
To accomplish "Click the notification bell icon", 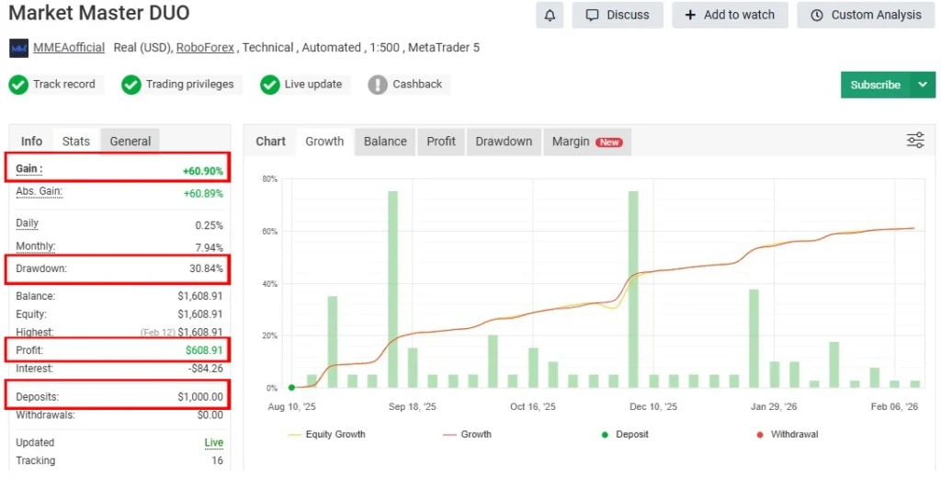I will (x=550, y=15).
